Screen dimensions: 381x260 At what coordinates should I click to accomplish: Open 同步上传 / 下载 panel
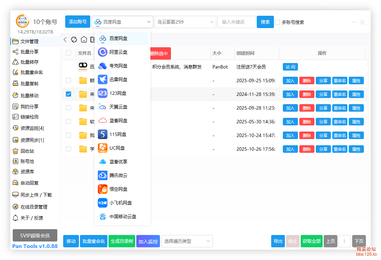[35, 195]
